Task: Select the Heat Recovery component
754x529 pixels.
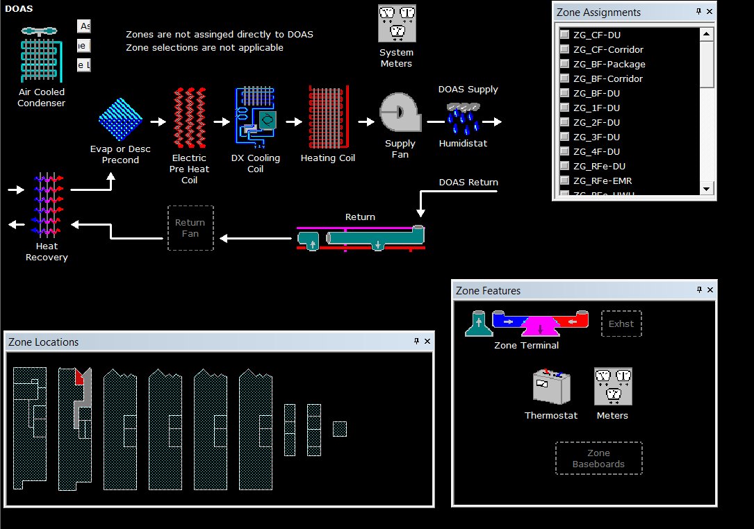Action: click(47, 205)
